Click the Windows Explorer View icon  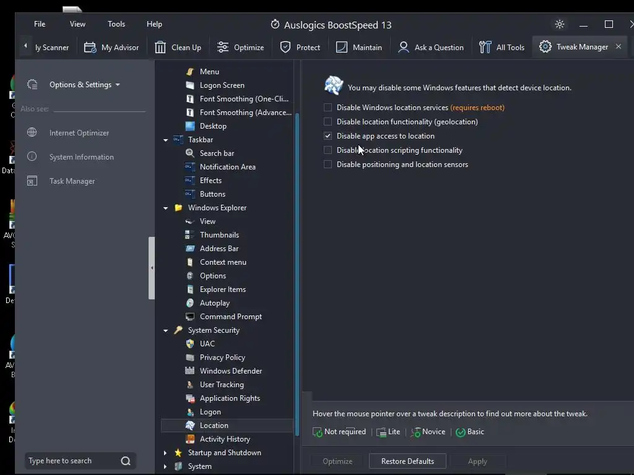[x=190, y=221]
